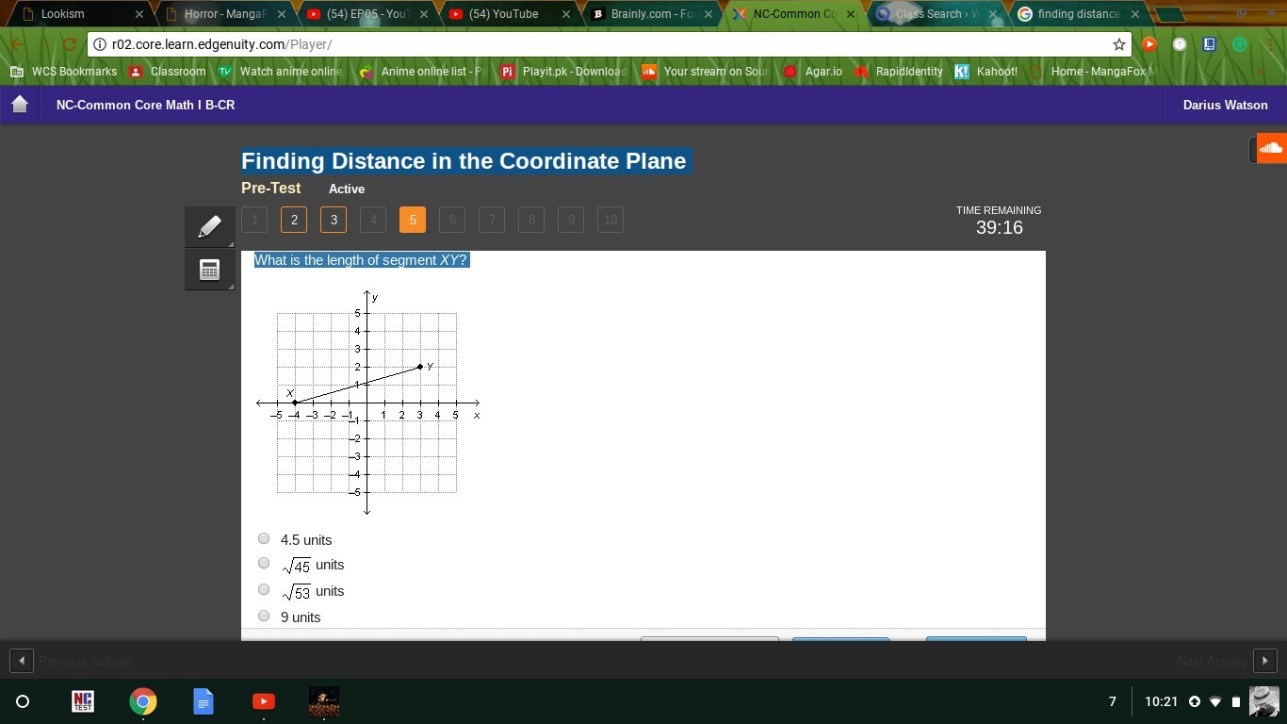Open Anime online list bookmark
This screenshot has height=724, width=1287.
click(425, 71)
